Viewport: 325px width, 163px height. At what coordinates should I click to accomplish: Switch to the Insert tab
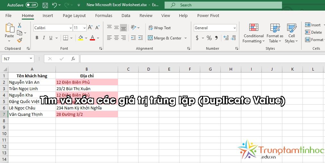[x=48, y=15]
